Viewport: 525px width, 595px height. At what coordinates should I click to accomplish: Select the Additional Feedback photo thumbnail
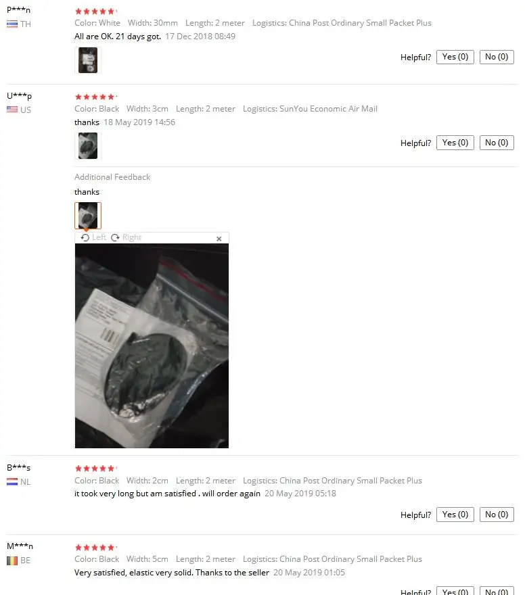(88, 216)
